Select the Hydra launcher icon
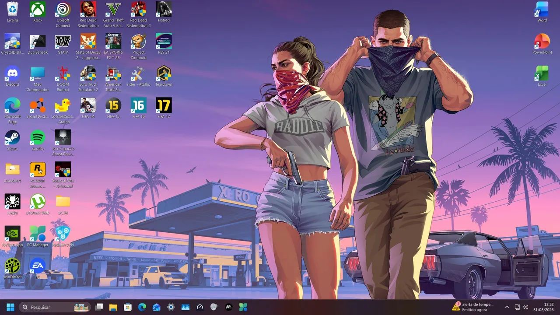 12,204
